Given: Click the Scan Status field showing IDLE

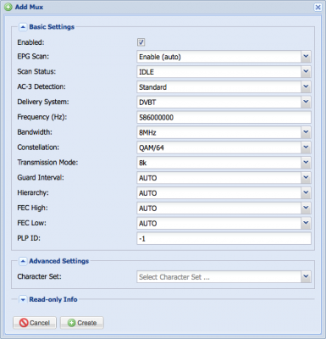Looking at the screenshot, I should click(219, 72).
